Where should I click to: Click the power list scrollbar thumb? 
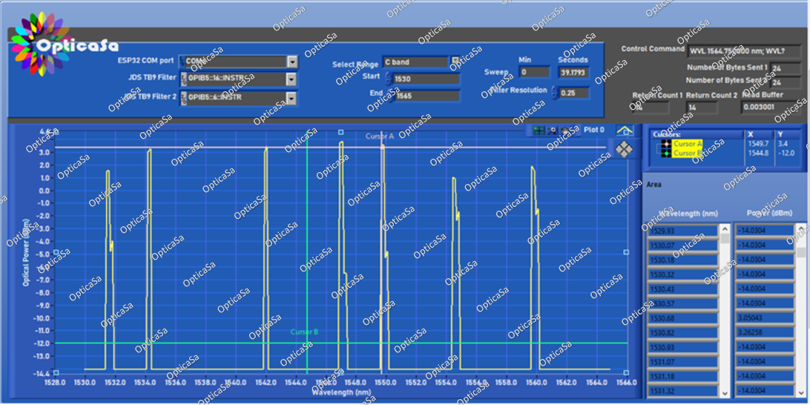click(x=801, y=253)
